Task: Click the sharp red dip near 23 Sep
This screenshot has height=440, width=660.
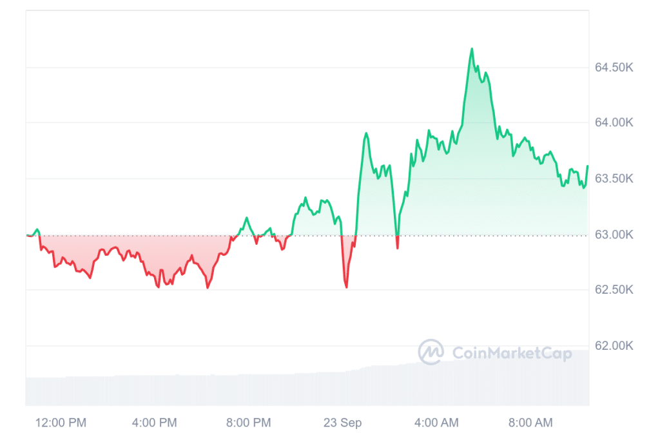Action: (x=346, y=287)
